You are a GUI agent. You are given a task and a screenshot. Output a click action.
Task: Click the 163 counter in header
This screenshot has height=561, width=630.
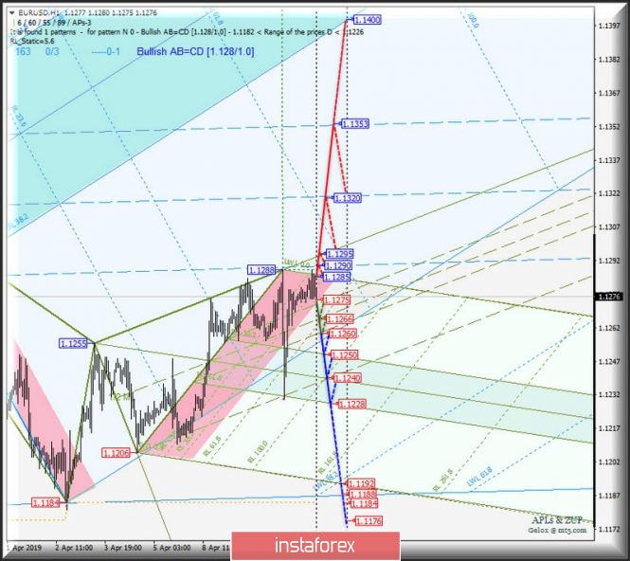click(23, 51)
